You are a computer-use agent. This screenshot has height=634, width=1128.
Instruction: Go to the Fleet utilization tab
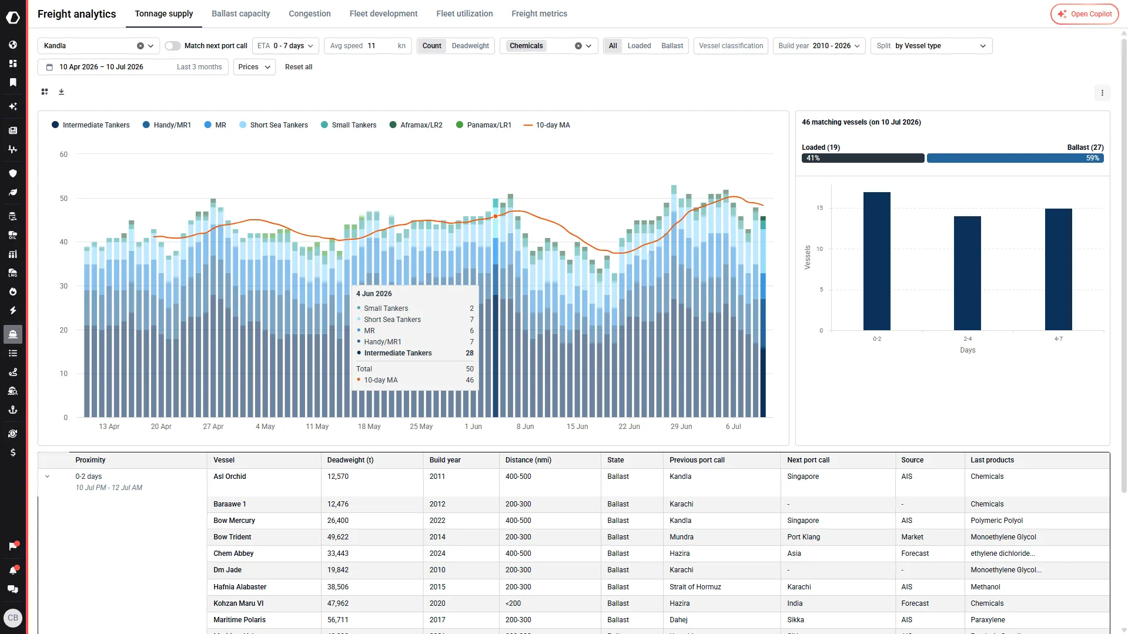tap(464, 14)
